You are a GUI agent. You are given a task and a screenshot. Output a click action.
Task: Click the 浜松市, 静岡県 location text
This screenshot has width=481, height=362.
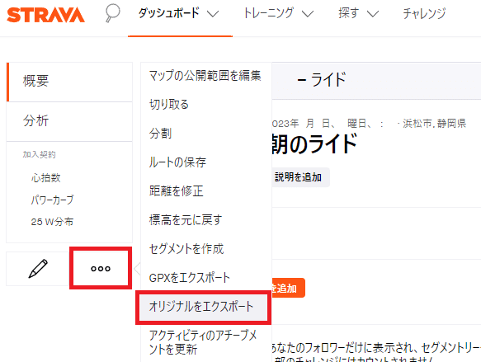click(434, 123)
